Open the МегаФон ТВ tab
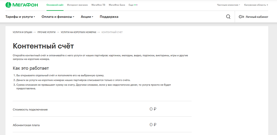Viewport: 277px width, 135px height. pyautogui.click(x=98, y=5)
